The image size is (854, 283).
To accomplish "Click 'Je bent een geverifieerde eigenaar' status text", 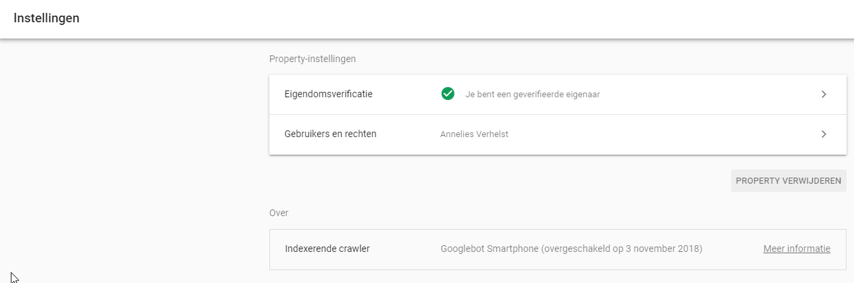I will tap(533, 95).
